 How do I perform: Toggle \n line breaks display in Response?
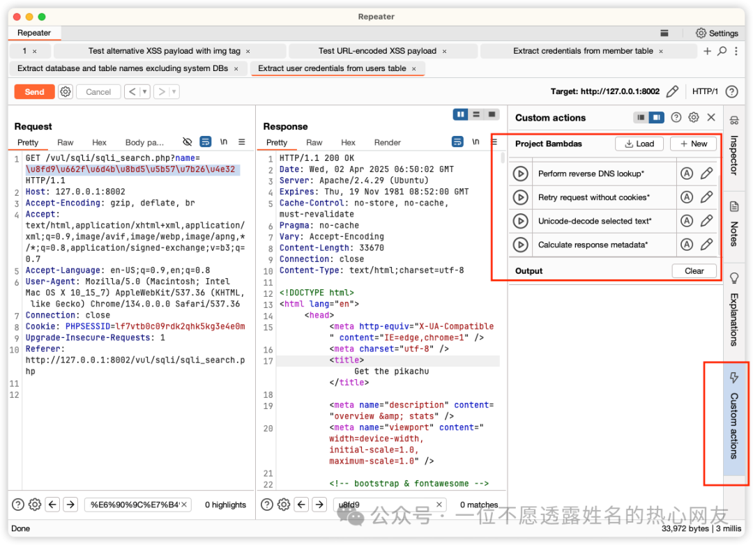point(476,141)
